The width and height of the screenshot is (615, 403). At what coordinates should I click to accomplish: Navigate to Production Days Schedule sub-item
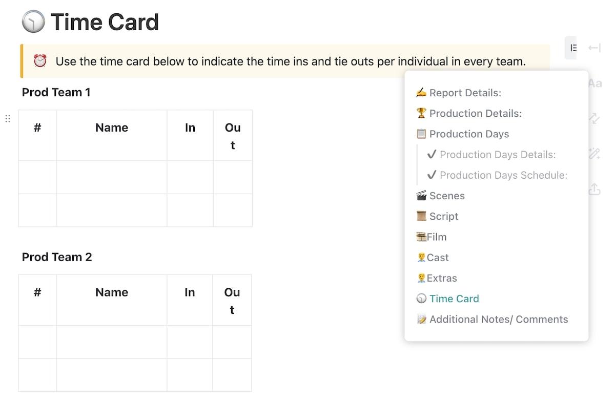tap(503, 175)
